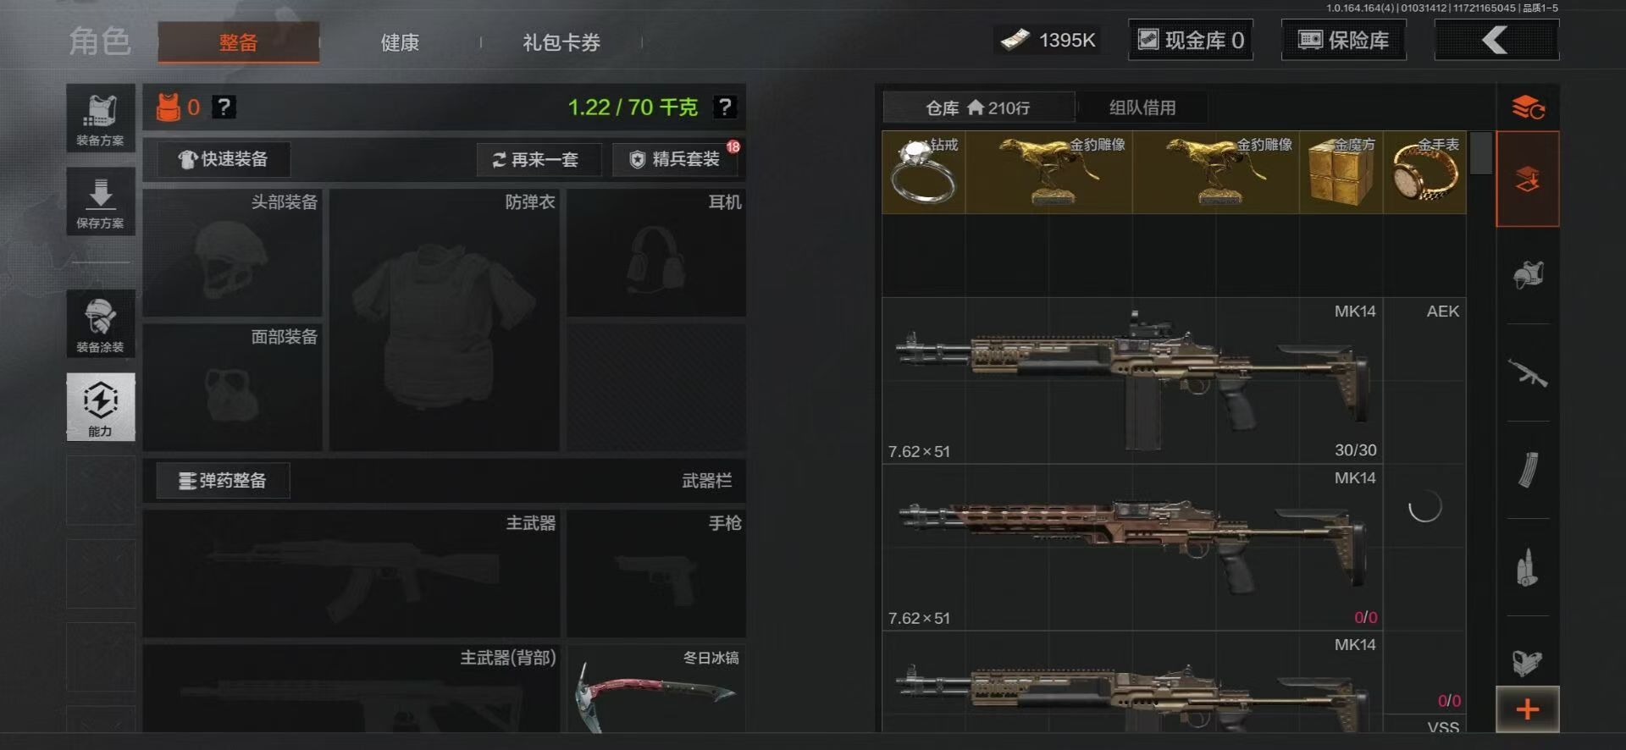Image resolution: width=1626 pixels, height=750 pixels.
Task: Filter warehouse by rifle weapon icon
Action: coord(1527,372)
